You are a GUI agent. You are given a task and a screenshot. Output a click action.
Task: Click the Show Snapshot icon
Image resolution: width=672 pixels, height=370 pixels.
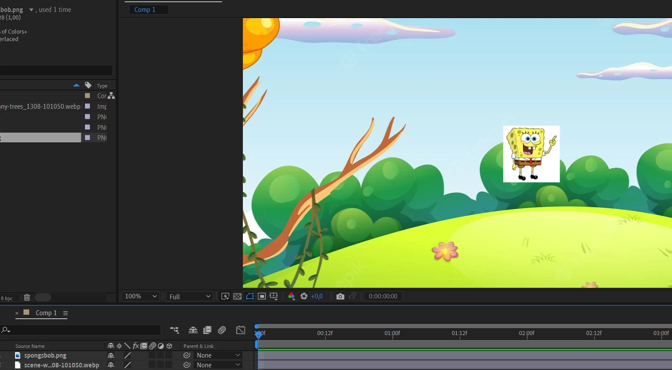tap(353, 296)
